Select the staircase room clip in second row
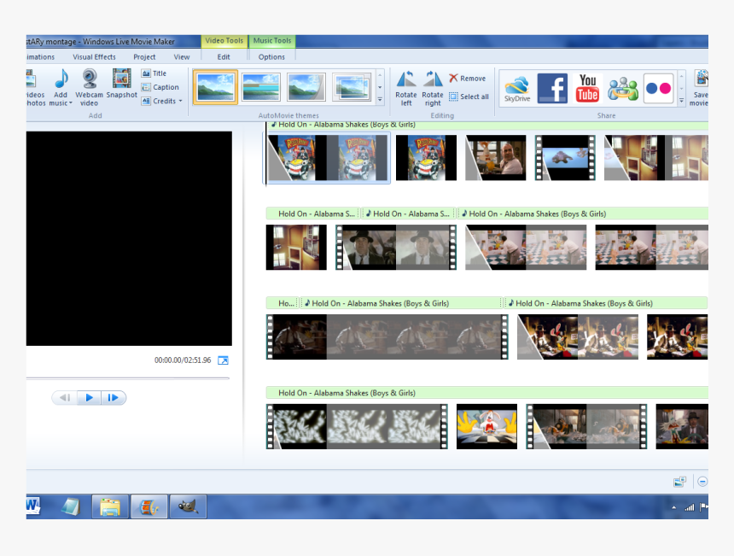Viewport: 734px width, 556px height. [x=296, y=248]
